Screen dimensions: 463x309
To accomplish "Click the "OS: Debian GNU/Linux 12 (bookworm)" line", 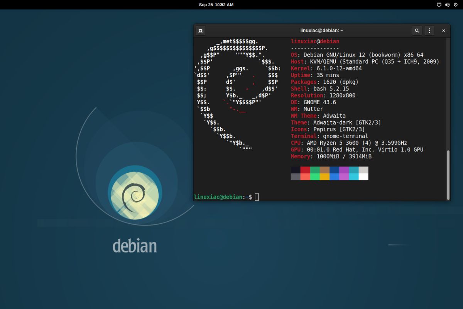I will pyautogui.click(x=357, y=55).
